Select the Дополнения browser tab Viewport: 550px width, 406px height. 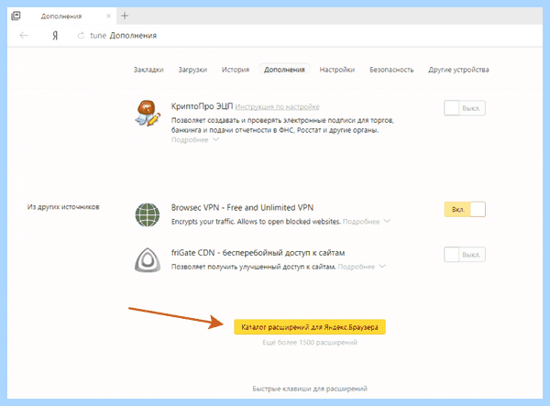click(x=61, y=16)
